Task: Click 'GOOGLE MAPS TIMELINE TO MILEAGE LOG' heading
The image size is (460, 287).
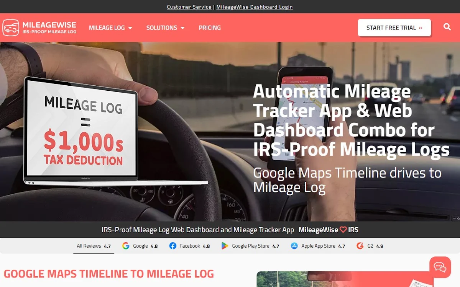Action: point(109,274)
